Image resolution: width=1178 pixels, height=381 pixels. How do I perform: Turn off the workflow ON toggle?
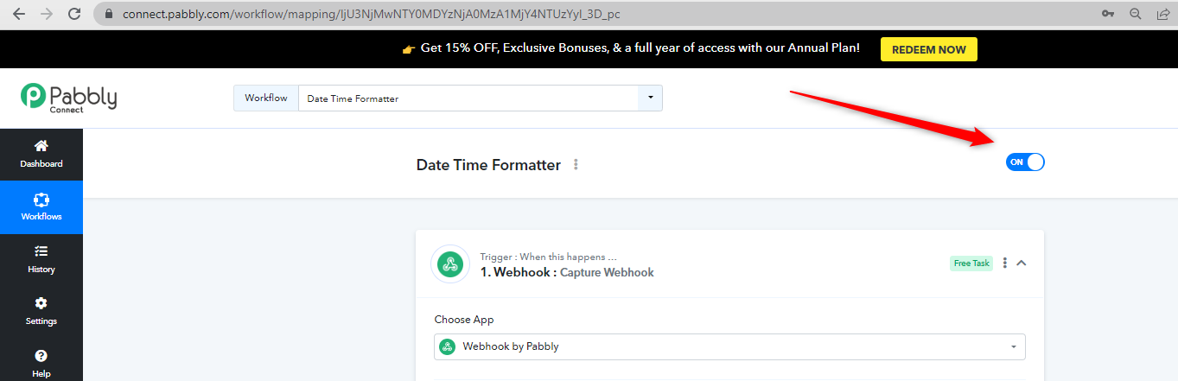pyautogui.click(x=1025, y=162)
